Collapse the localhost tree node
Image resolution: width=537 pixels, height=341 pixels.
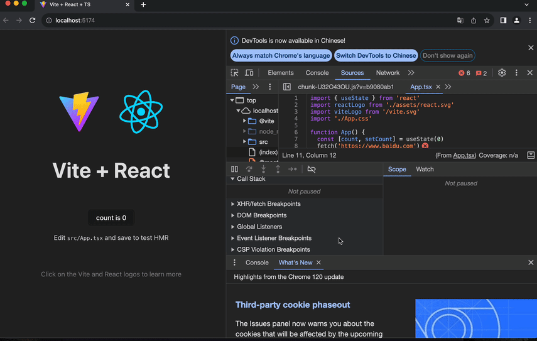pyautogui.click(x=238, y=111)
